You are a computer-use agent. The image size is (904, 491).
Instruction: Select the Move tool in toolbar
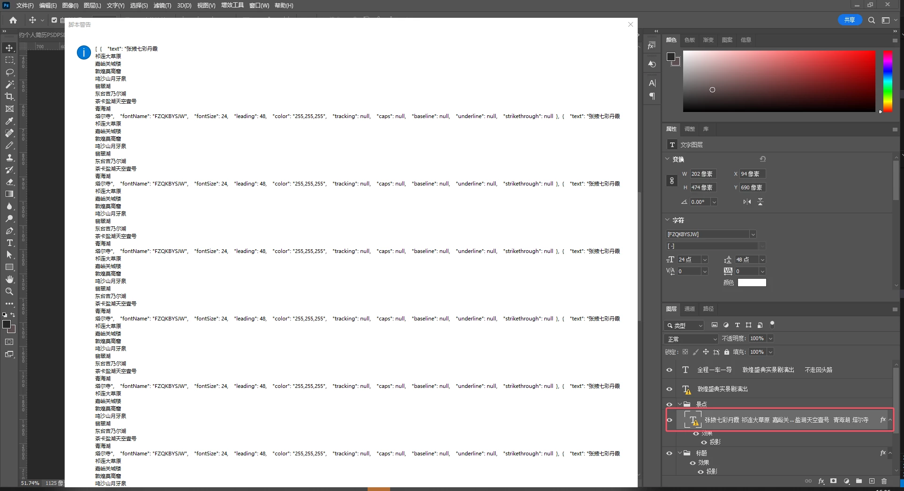(x=9, y=48)
